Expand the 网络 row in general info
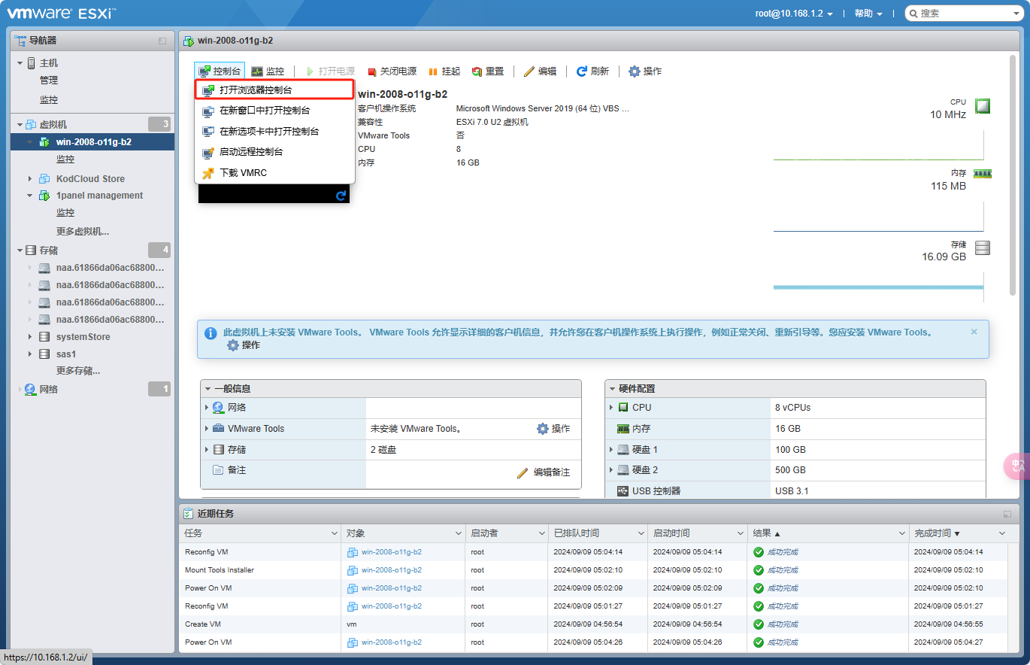This screenshot has width=1030, height=665. coord(207,408)
